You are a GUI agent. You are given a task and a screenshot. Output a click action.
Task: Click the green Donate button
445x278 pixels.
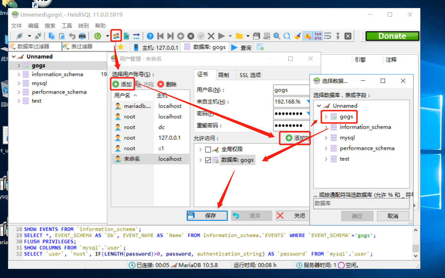coord(392,36)
